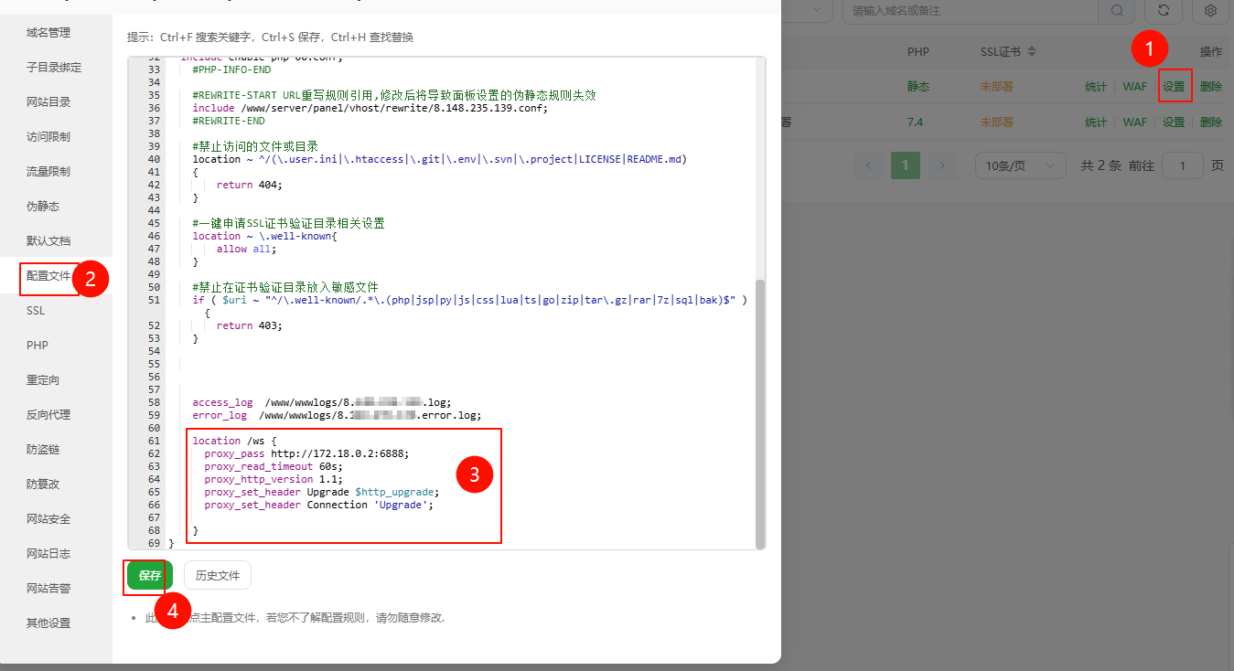This screenshot has width=1234, height=671.
Task: Open the gear settings icon above the table
Action: pyautogui.click(x=1210, y=10)
